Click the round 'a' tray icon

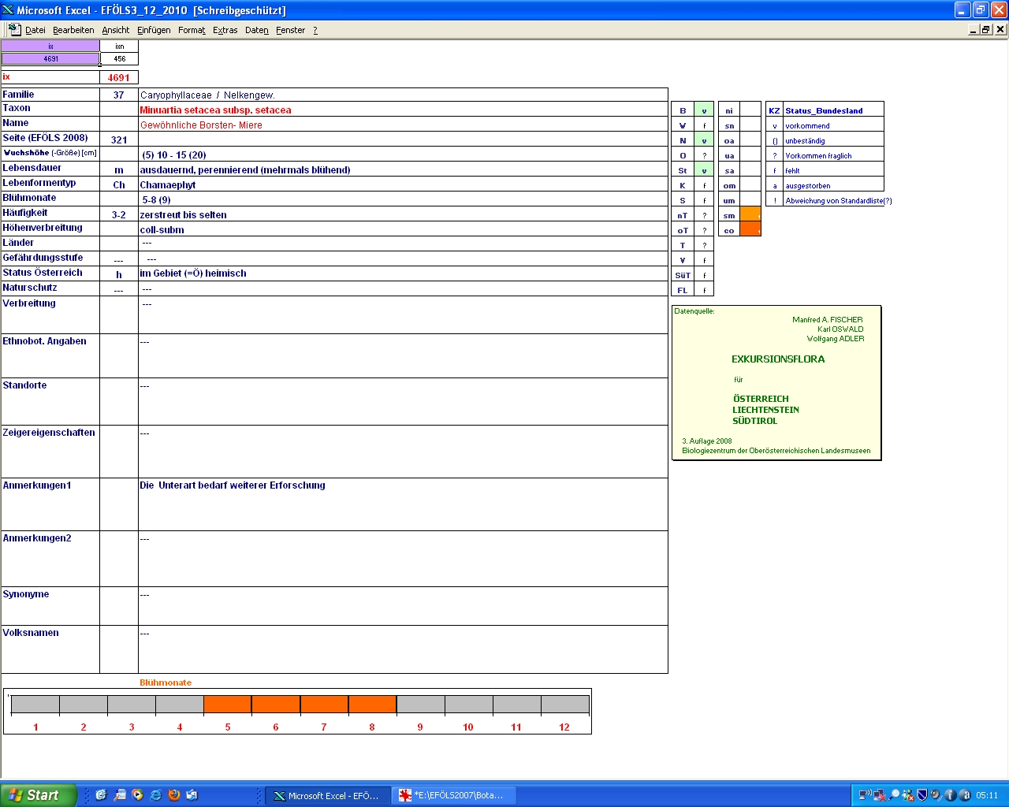coord(964,795)
